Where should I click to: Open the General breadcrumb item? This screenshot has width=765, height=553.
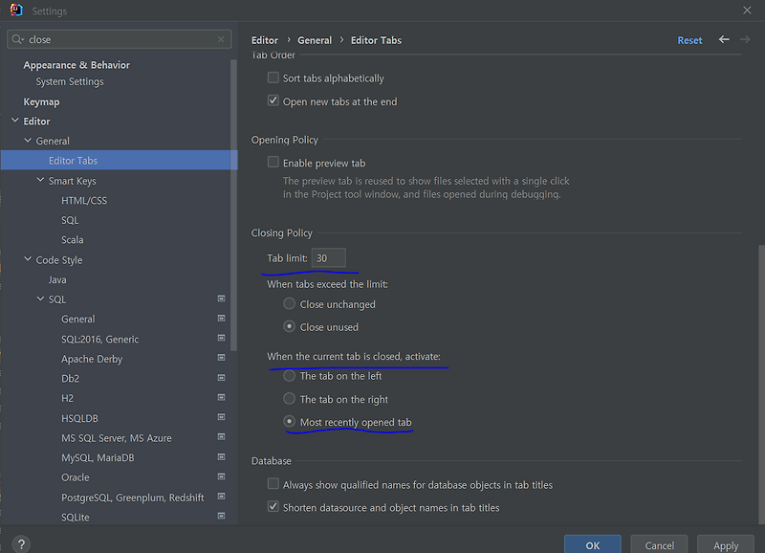click(315, 40)
